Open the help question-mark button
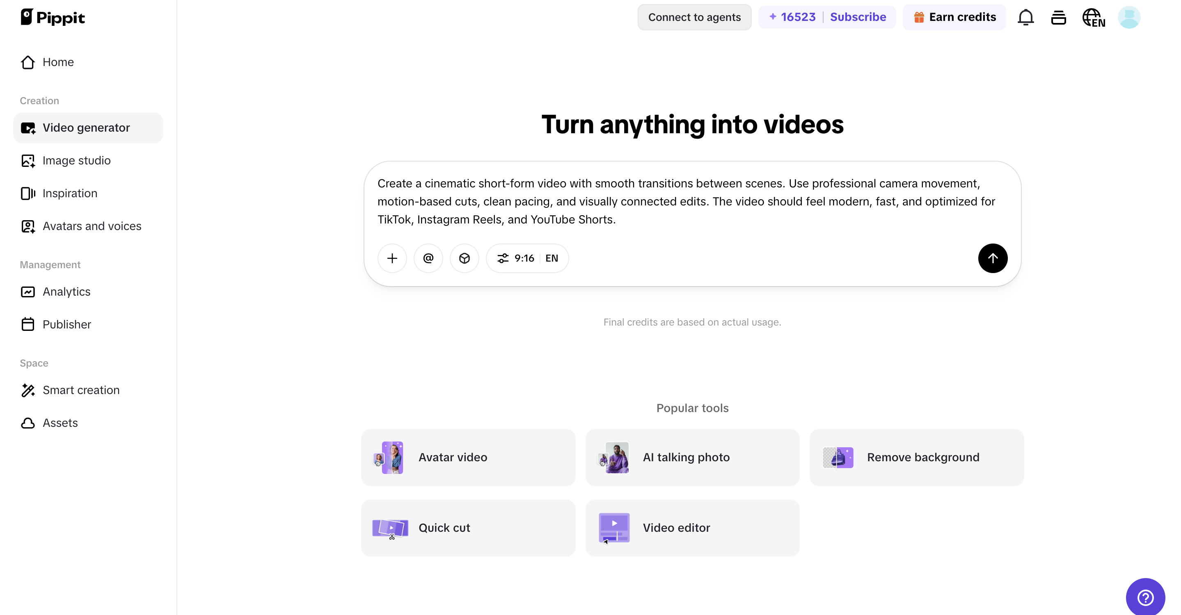 click(x=1145, y=597)
